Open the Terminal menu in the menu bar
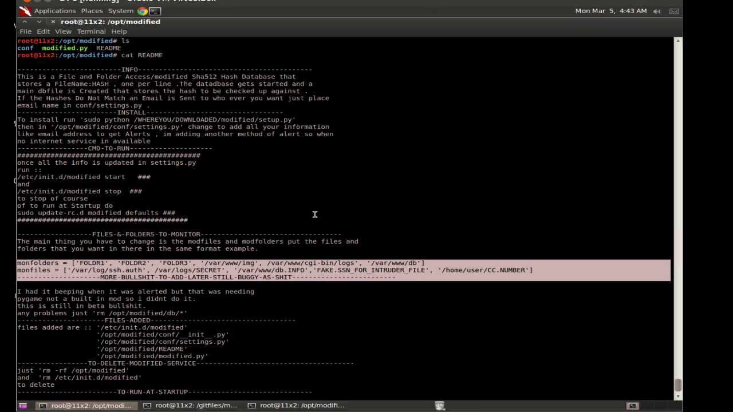 (91, 31)
